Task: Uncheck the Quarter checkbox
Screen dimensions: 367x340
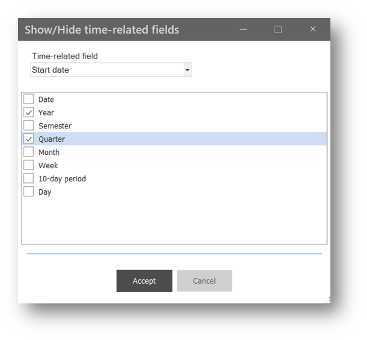Action: [29, 139]
